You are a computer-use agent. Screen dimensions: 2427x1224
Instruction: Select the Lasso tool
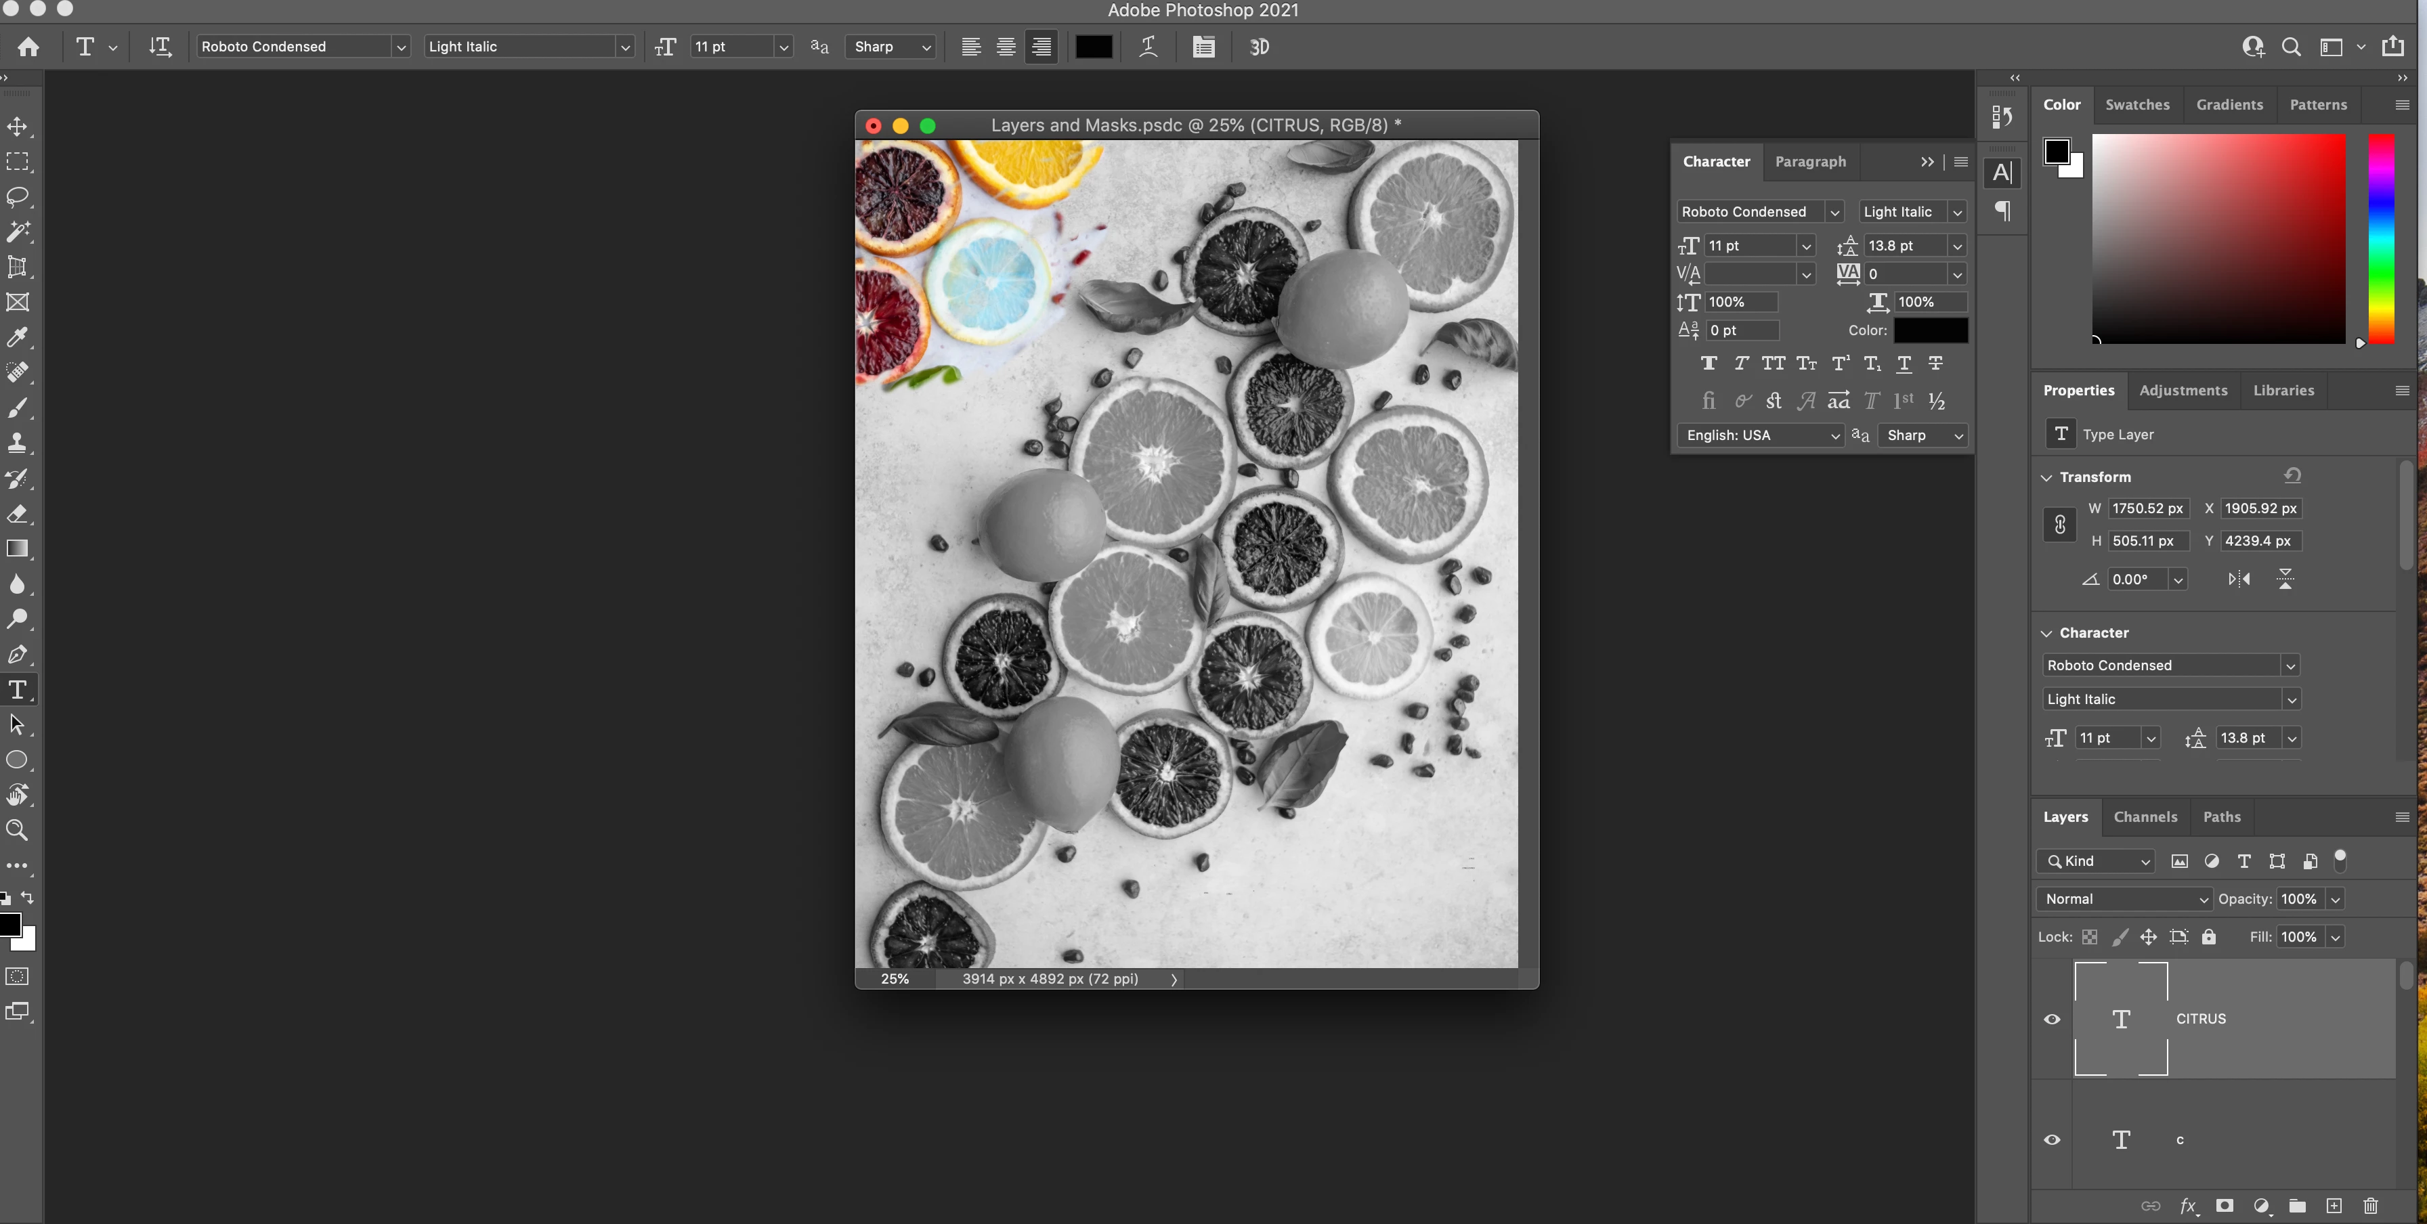[x=17, y=197]
